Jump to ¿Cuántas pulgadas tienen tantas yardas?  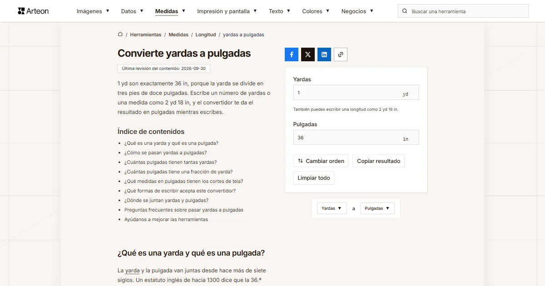[x=170, y=162]
